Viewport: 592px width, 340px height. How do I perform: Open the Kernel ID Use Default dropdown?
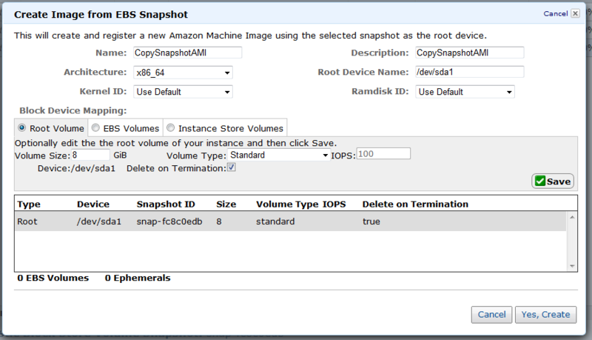coord(183,92)
